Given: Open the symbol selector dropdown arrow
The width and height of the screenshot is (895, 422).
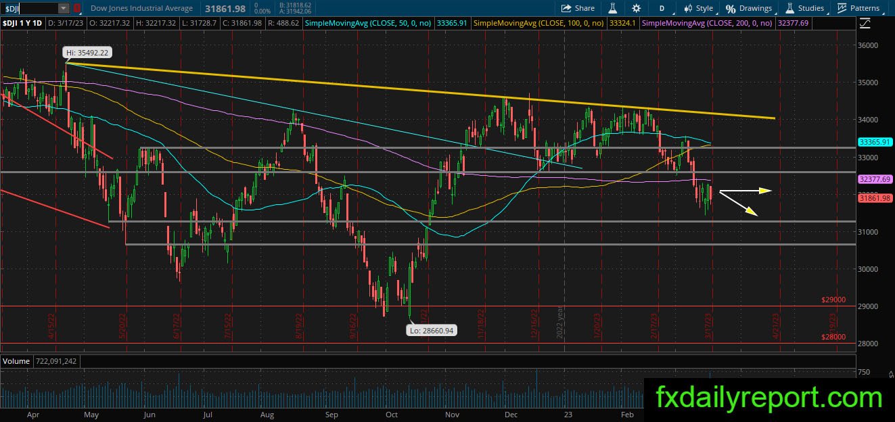Looking at the screenshot, I should pyautogui.click(x=64, y=8).
